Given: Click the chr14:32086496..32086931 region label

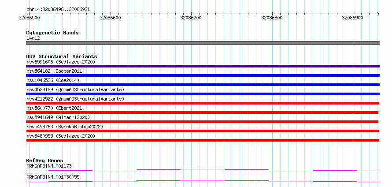Looking at the screenshot, I should click(58, 10).
